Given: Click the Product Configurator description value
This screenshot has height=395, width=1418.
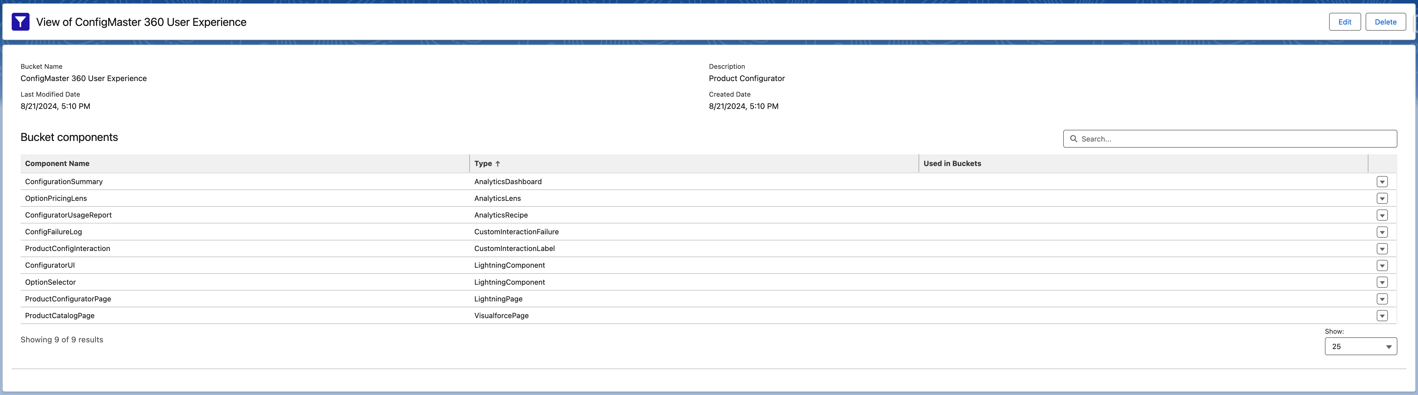Looking at the screenshot, I should (x=747, y=79).
